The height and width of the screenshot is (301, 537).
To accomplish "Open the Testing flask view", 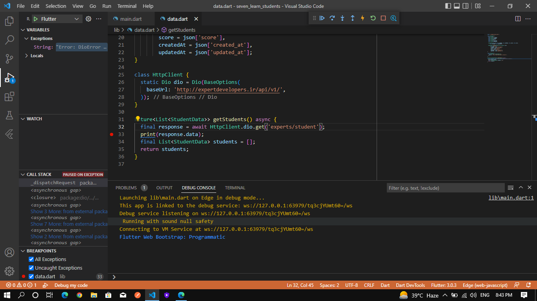I will (x=9, y=115).
